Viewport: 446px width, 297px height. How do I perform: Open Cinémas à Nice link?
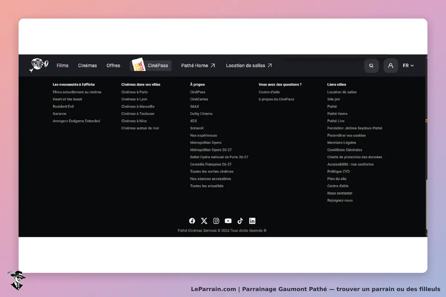point(134,121)
